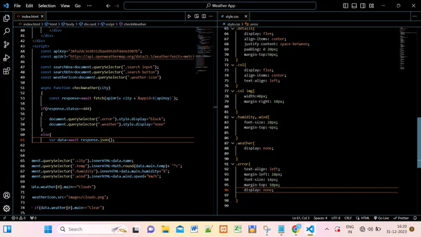Collapse the .humidity,.wind rule fold arrow
The height and width of the screenshot is (237, 421).
click(233, 117)
